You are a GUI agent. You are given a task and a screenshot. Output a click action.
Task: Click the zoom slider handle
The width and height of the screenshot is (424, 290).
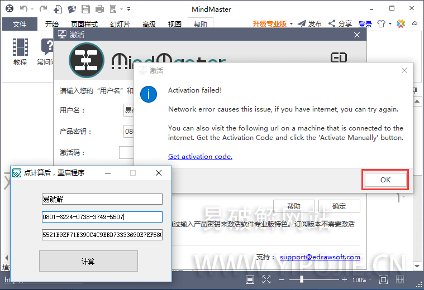pos(302,280)
